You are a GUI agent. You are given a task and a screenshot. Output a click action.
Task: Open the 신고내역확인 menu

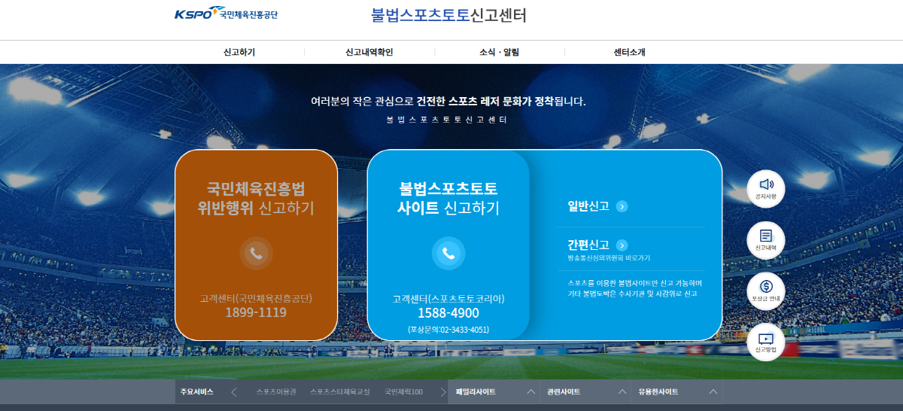coord(369,52)
